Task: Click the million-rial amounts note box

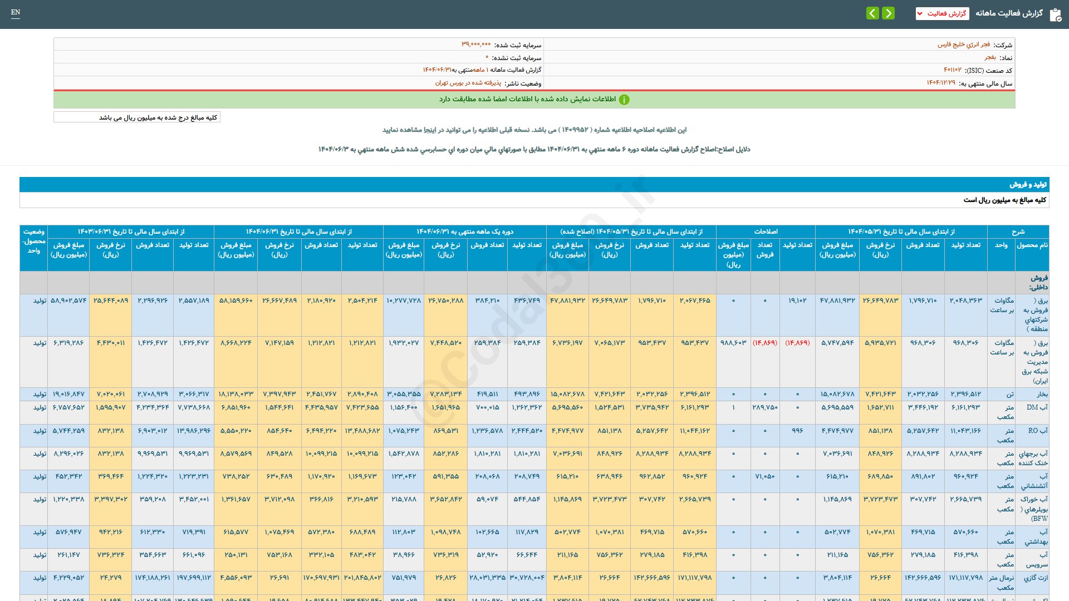Action: coord(137,117)
